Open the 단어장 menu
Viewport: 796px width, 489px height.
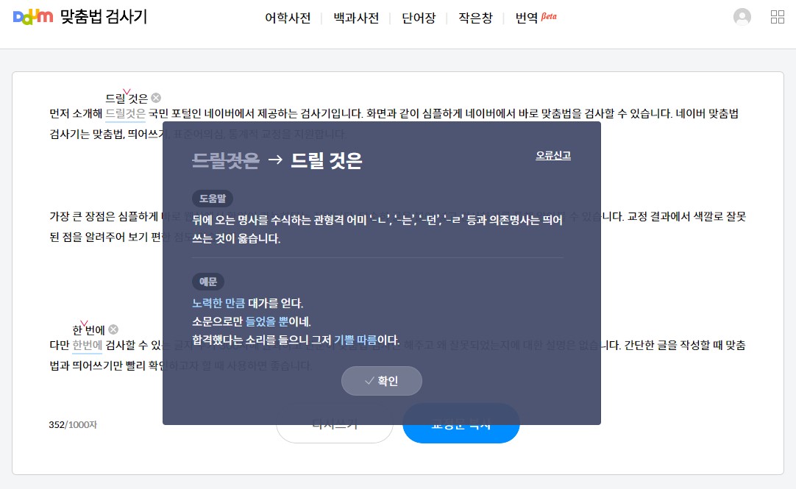pyautogui.click(x=418, y=18)
